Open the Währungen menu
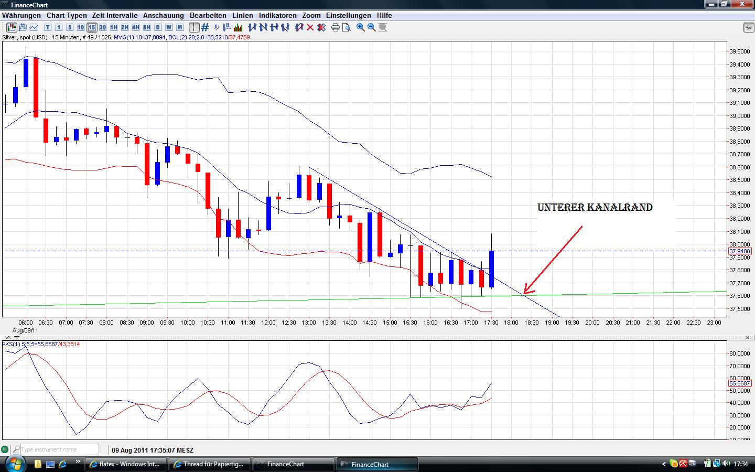This screenshot has width=755, height=472. tap(21, 16)
